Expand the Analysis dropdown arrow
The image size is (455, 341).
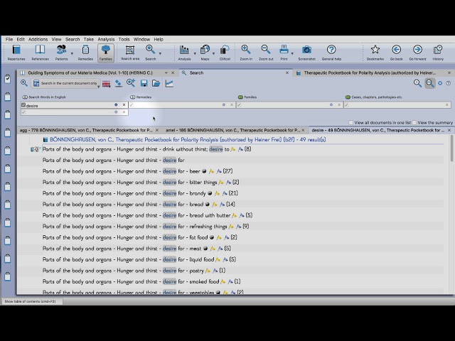195,54
